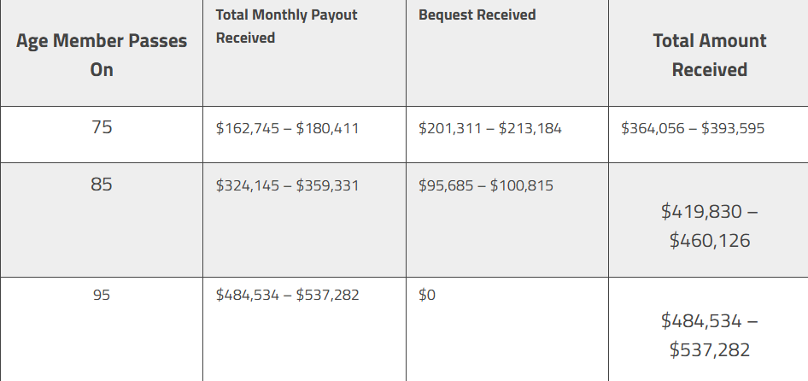This screenshot has width=808, height=381.
Task: Select the $162,745 – $180,411 payout cell
Action: [x=305, y=135]
